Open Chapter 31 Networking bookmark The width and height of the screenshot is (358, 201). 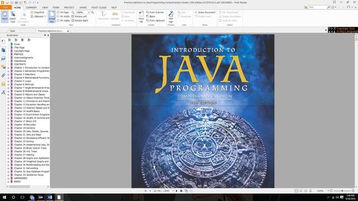26,168
